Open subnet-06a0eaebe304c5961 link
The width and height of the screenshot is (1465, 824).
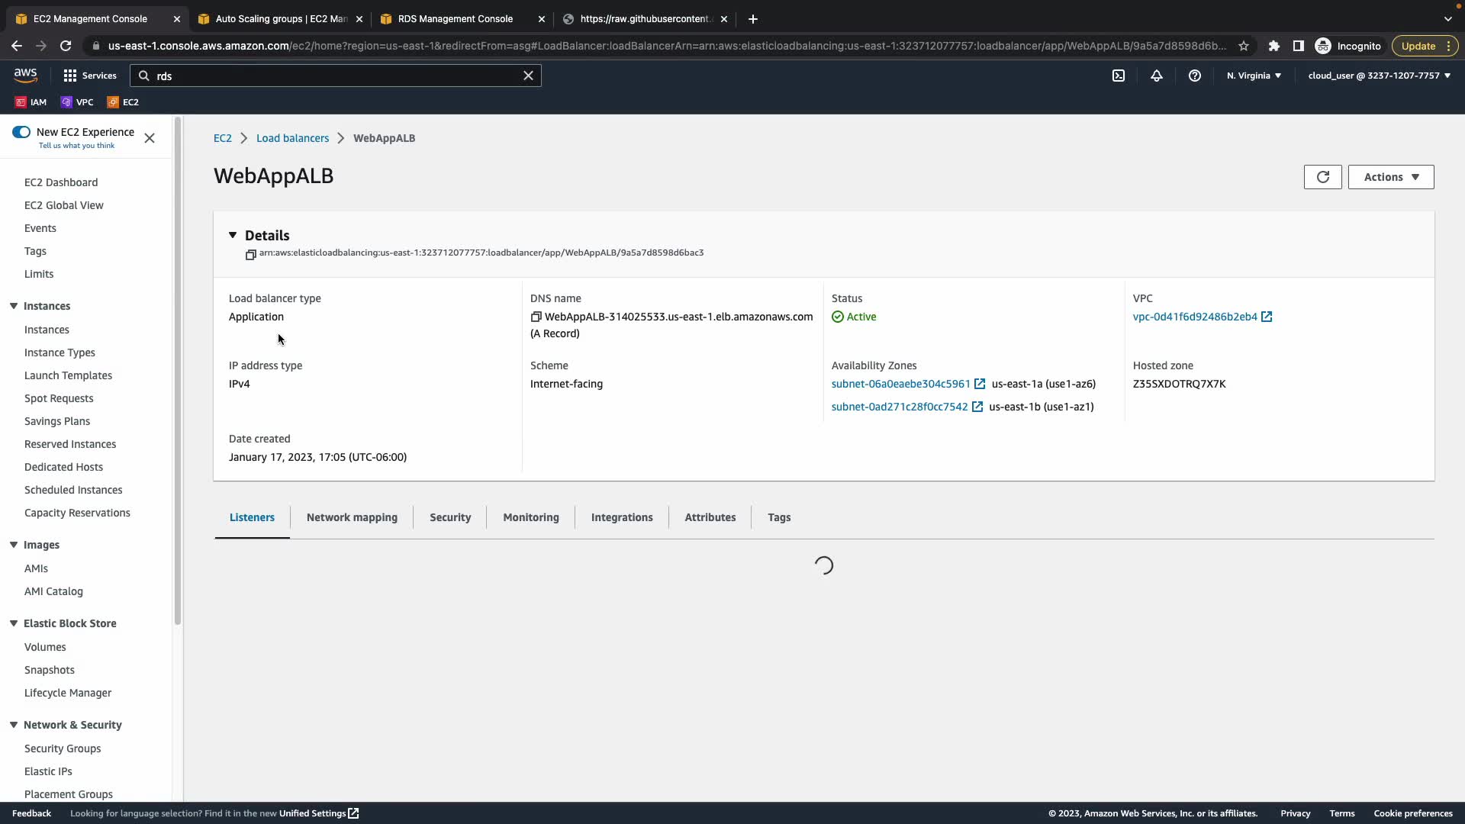click(900, 384)
